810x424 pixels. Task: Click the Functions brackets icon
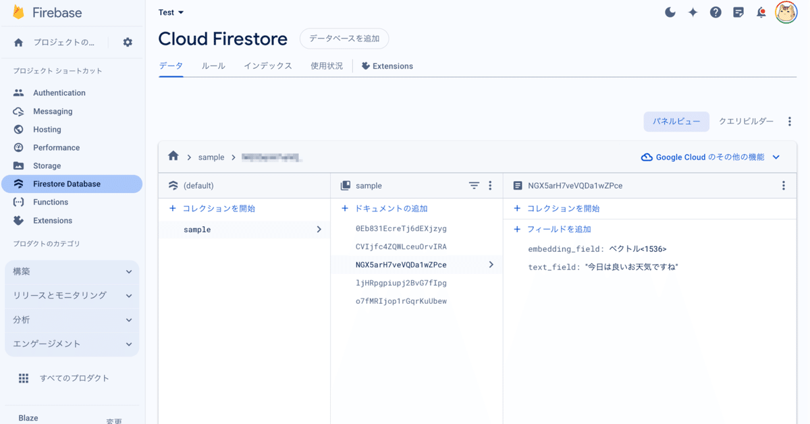point(19,202)
